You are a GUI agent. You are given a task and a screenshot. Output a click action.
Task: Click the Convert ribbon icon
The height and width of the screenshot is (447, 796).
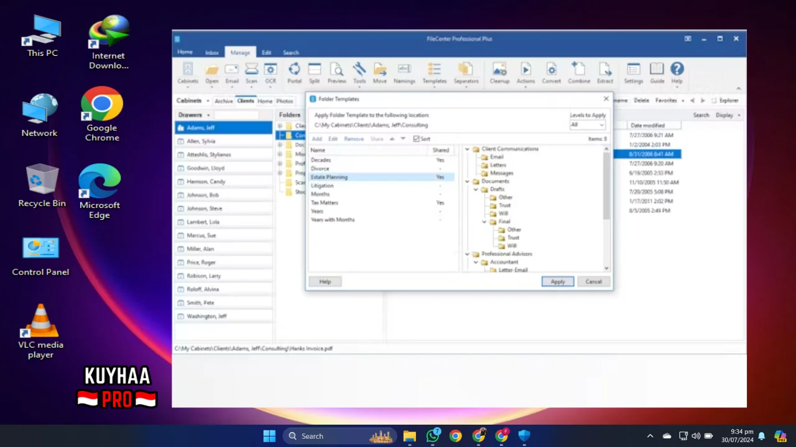[x=551, y=73]
